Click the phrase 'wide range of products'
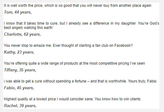The height and width of the screenshot is (112, 164). (59, 63)
